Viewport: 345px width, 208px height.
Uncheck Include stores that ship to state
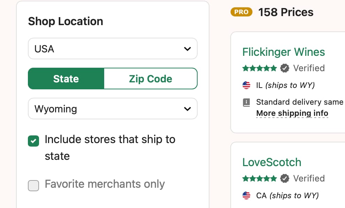point(33,141)
